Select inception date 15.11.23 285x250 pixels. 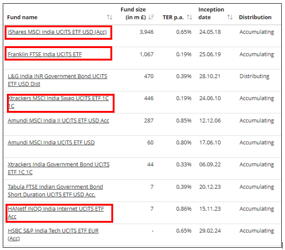(x=210, y=209)
